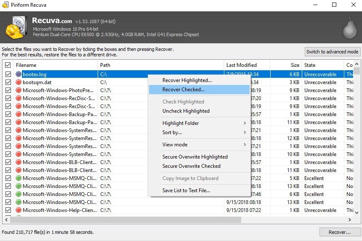Sort by the Filename column header

pyautogui.click(x=56, y=65)
